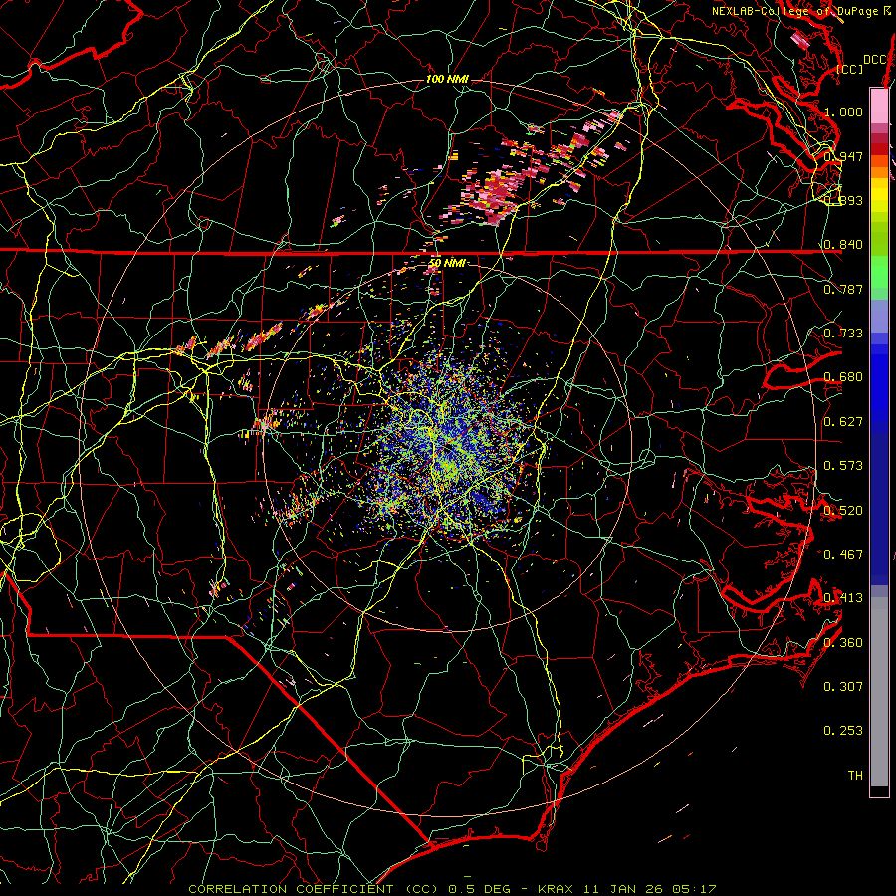Image resolution: width=896 pixels, height=896 pixels.
Task: Select the 0.413 scale value
Action: (x=843, y=598)
